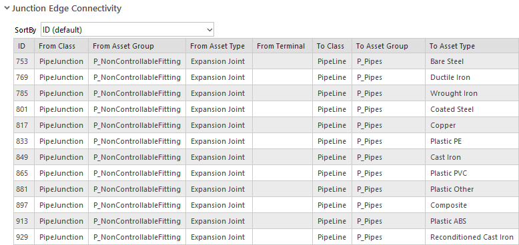Click the From Terminal column header

[282, 46]
